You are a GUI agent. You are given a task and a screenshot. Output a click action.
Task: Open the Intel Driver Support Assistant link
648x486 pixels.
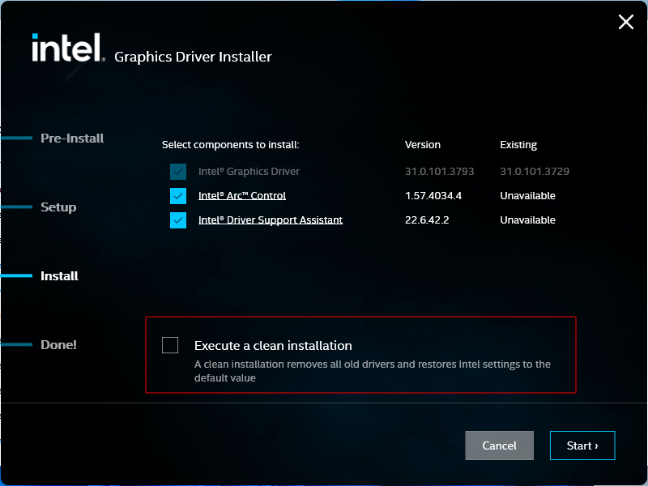pyautogui.click(x=271, y=220)
